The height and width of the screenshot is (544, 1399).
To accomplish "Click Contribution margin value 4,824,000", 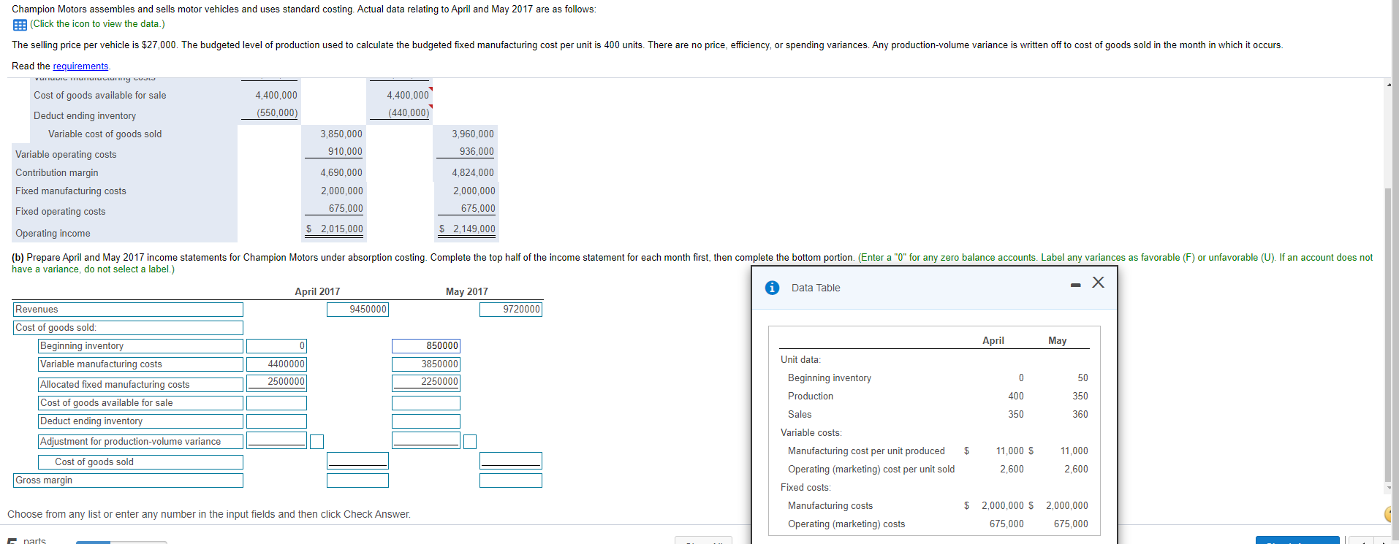I will tap(473, 173).
